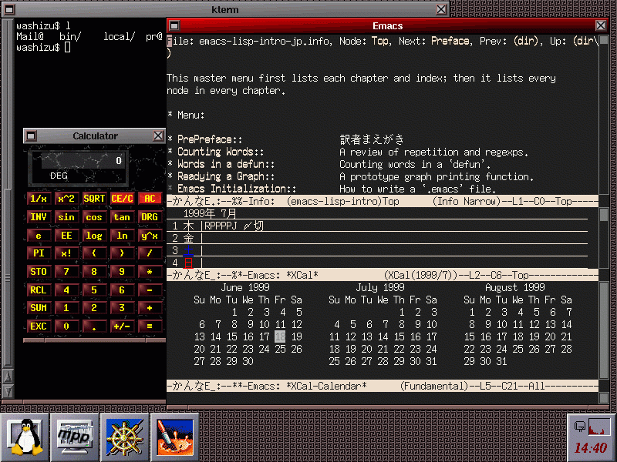Click the EE exponent key
This screenshot has width=617, height=462.
click(66, 236)
